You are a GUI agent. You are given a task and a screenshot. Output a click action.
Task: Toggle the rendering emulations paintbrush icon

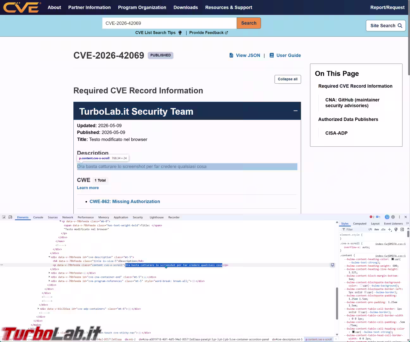396,229
